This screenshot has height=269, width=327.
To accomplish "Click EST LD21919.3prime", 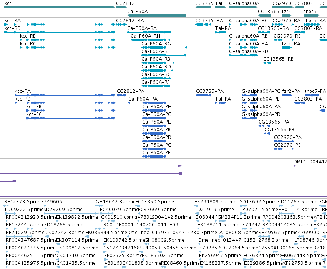I will [214, 210].
